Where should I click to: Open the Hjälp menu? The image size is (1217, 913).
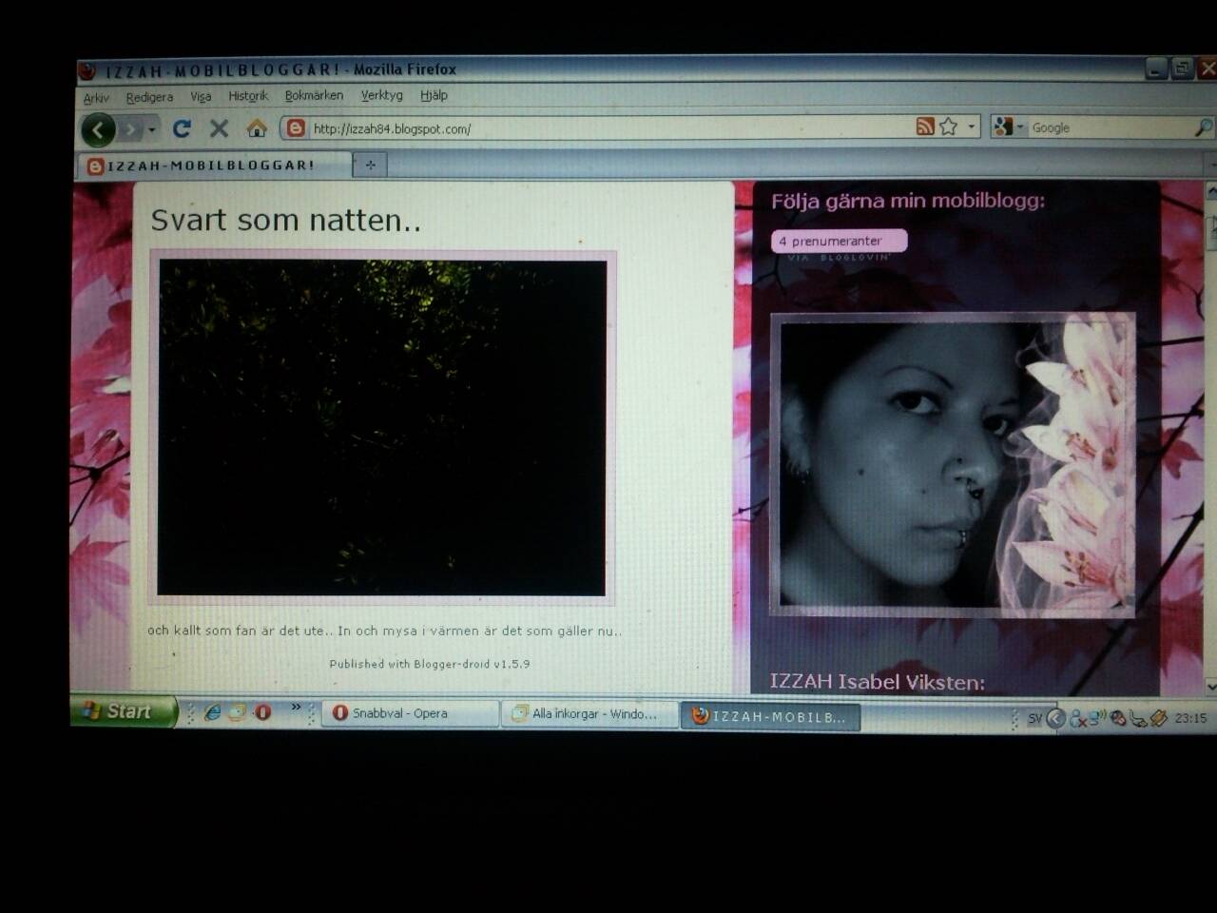tap(434, 95)
